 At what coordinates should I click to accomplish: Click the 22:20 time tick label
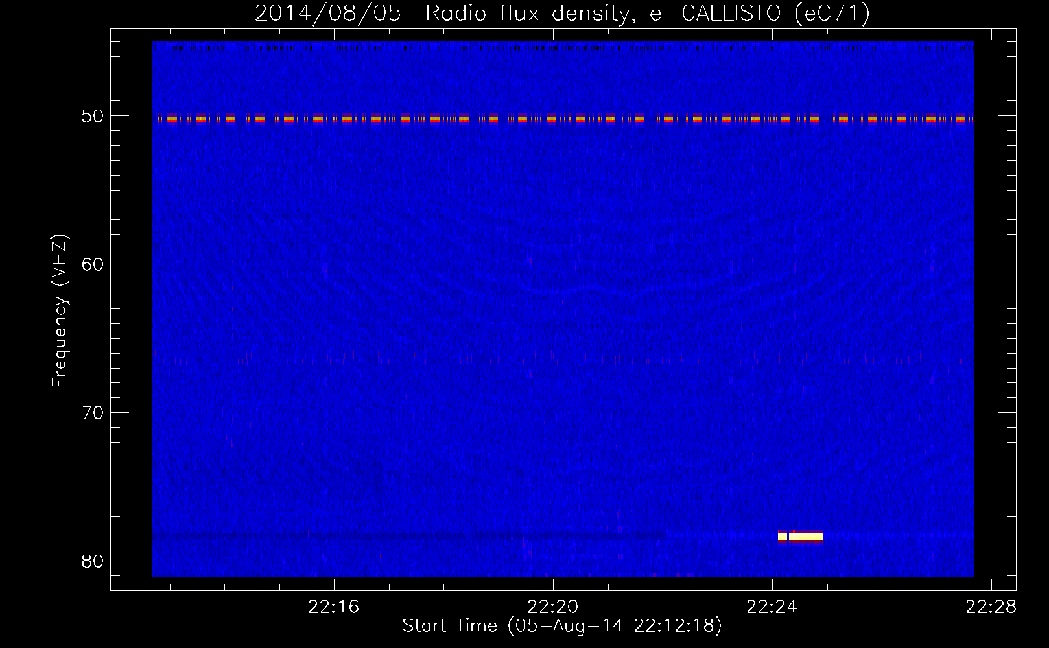pos(552,607)
